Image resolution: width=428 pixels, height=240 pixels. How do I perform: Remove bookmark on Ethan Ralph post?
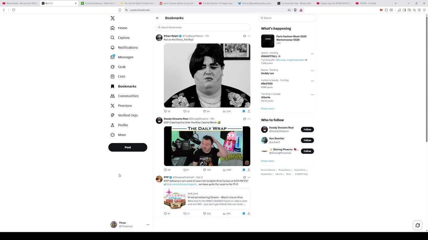[x=244, y=111]
